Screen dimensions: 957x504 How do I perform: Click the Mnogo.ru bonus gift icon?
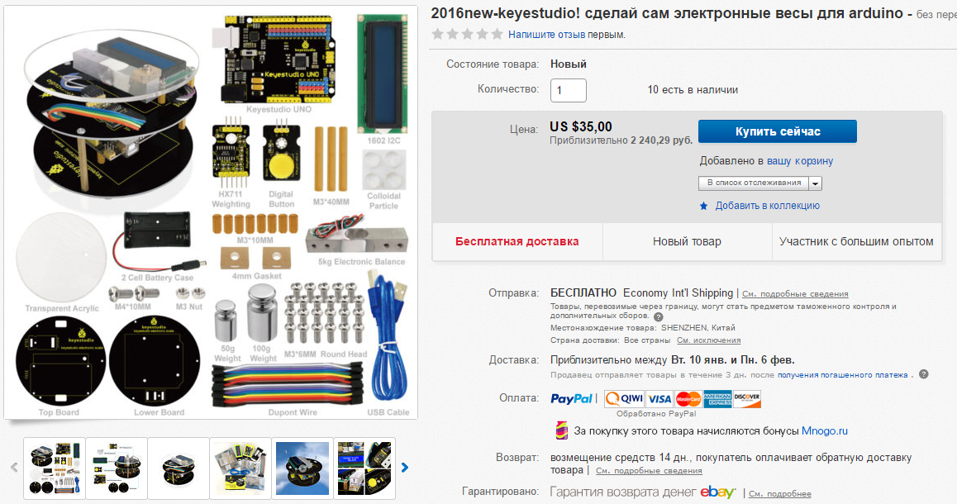(x=561, y=430)
